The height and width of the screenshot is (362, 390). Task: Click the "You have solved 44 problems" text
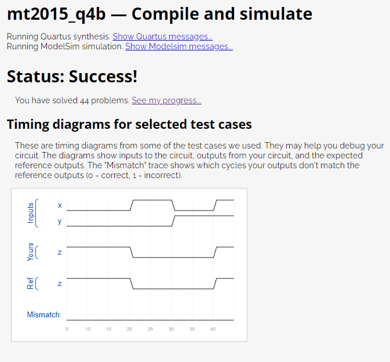72,100
